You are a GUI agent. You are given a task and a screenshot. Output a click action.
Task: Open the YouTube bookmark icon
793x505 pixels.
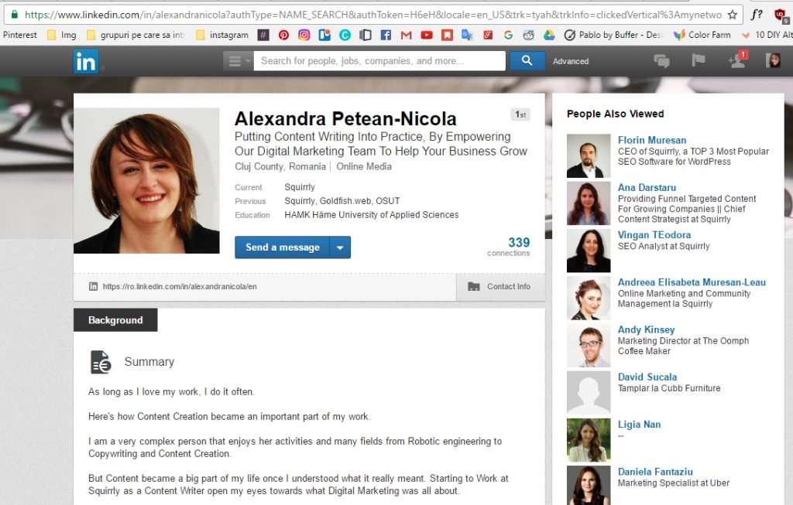[427, 35]
